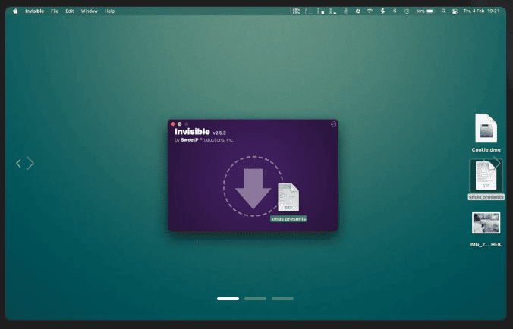This screenshot has height=329, width=513.
Task: Jump to the first slide indicator
Action: pyautogui.click(x=228, y=299)
